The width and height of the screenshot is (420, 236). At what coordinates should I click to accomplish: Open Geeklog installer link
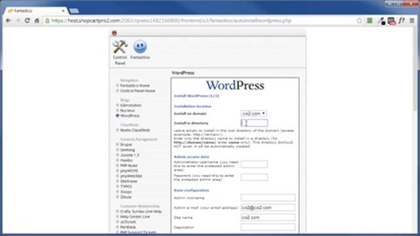127,150
